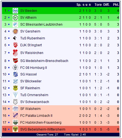Click the blue dot beside rank 18
The width and height of the screenshot is (122, 138).
9,129
